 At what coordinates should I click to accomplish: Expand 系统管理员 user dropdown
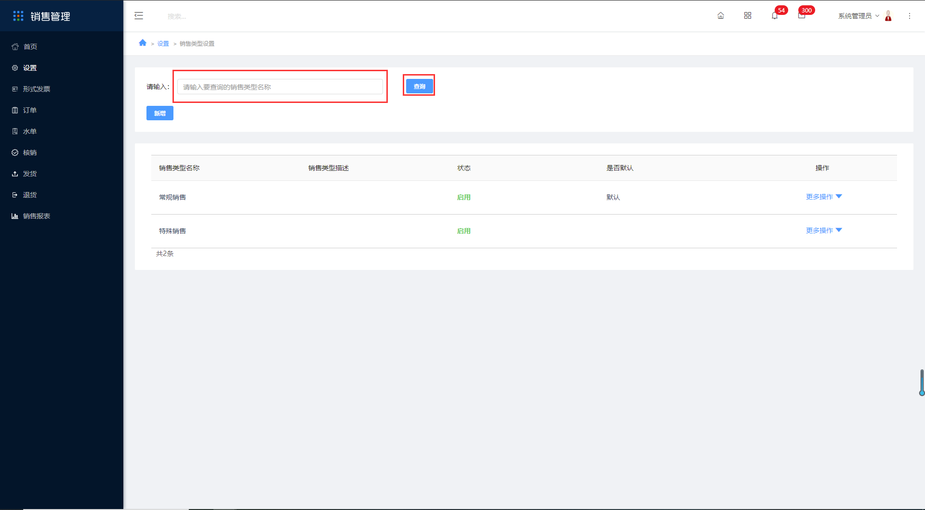click(x=859, y=16)
